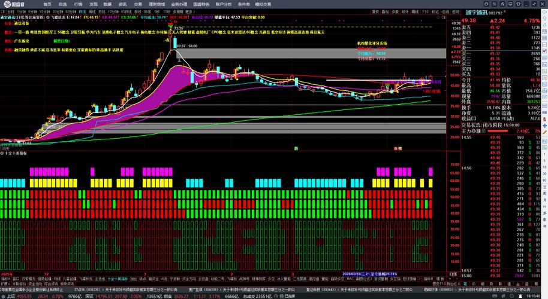Click the 统计 toolbar button

[x=405, y=11]
